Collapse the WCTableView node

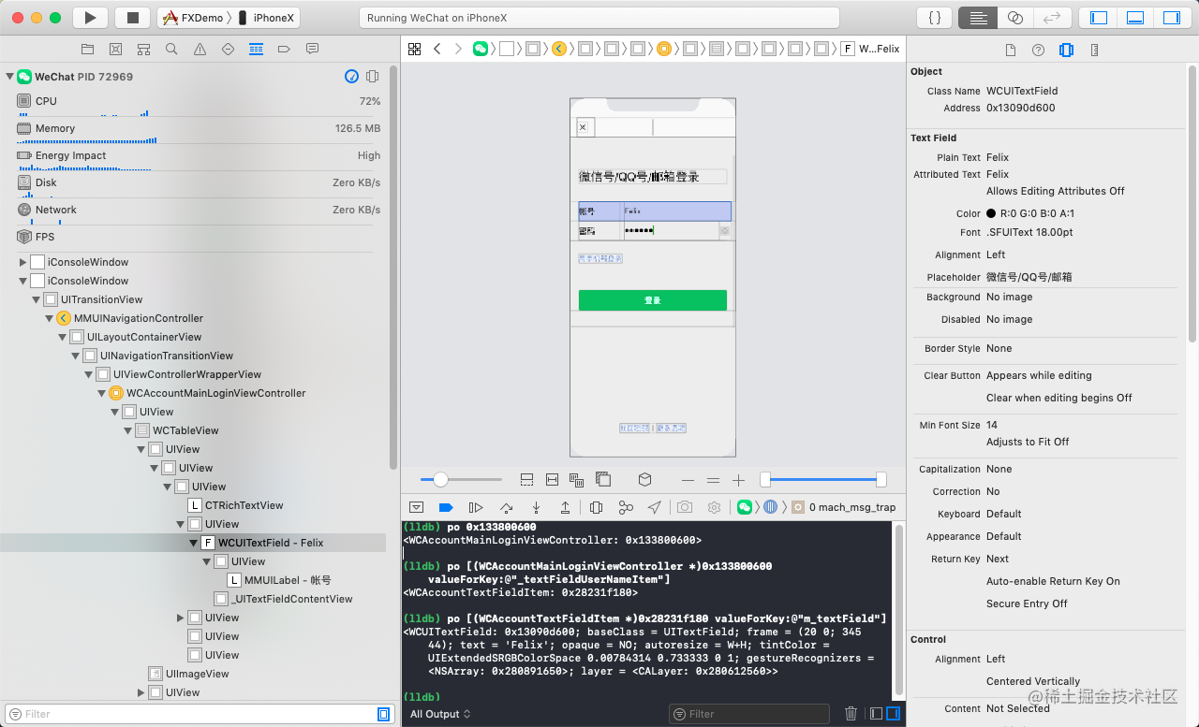click(127, 430)
